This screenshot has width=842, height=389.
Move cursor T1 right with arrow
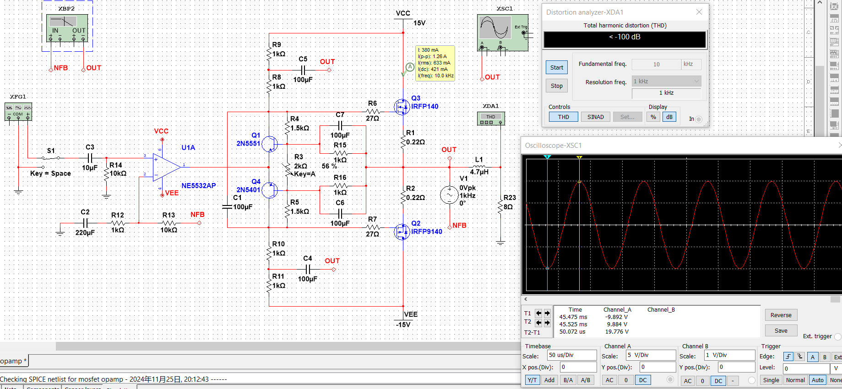coord(547,313)
